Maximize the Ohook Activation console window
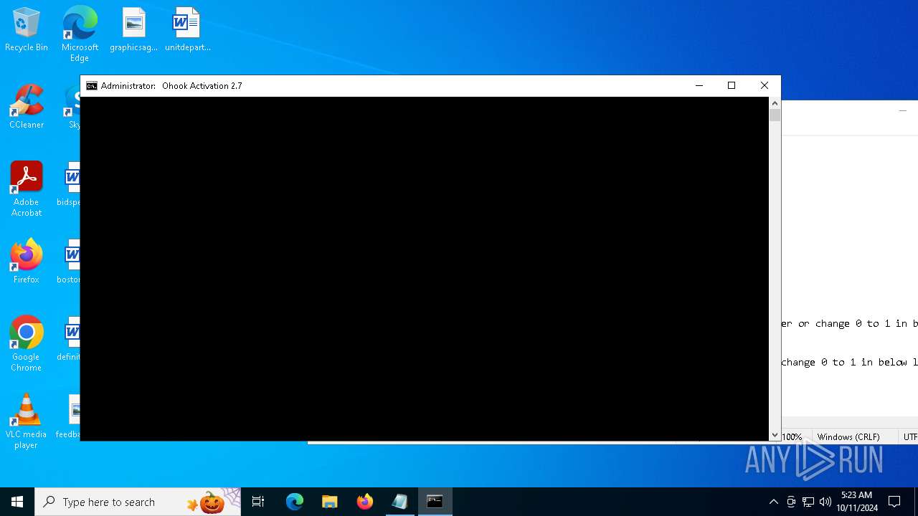The width and height of the screenshot is (918, 516). 732,86
